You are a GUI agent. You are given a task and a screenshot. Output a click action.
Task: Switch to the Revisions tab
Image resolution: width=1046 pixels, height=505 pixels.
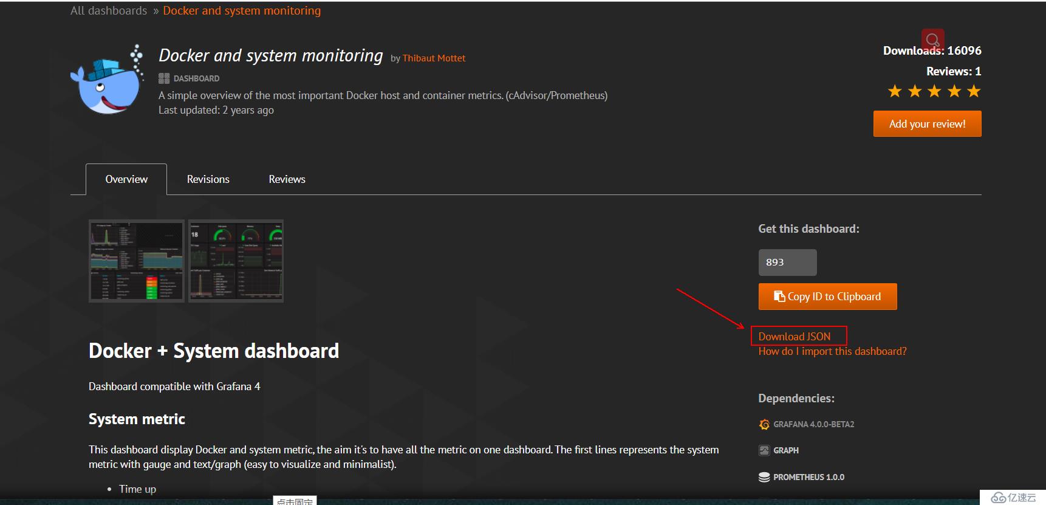[208, 179]
